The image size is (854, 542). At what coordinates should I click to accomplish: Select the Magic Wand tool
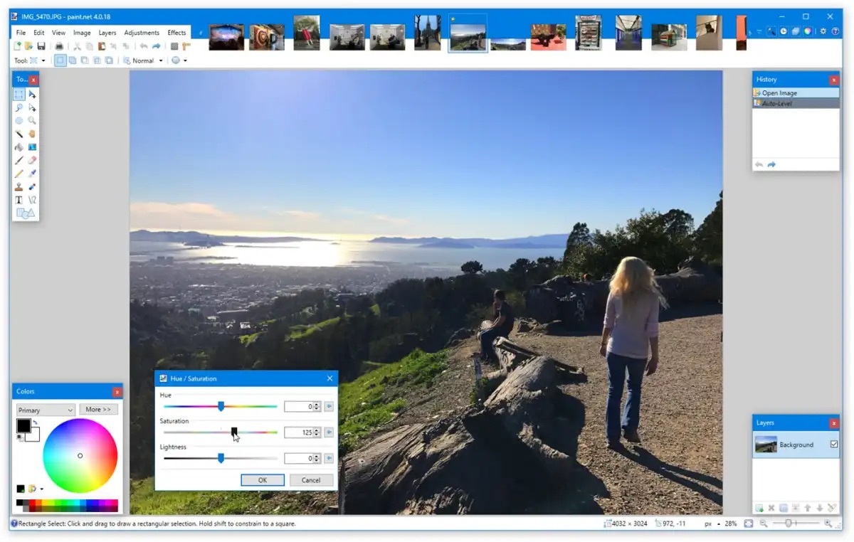[19, 134]
